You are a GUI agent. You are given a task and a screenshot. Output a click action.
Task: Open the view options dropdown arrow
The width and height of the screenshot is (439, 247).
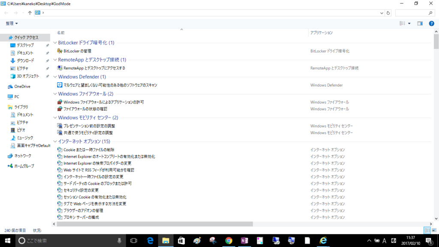pyautogui.click(x=409, y=24)
